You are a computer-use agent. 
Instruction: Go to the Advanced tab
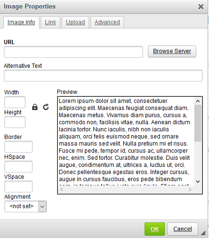pos(107,22)
